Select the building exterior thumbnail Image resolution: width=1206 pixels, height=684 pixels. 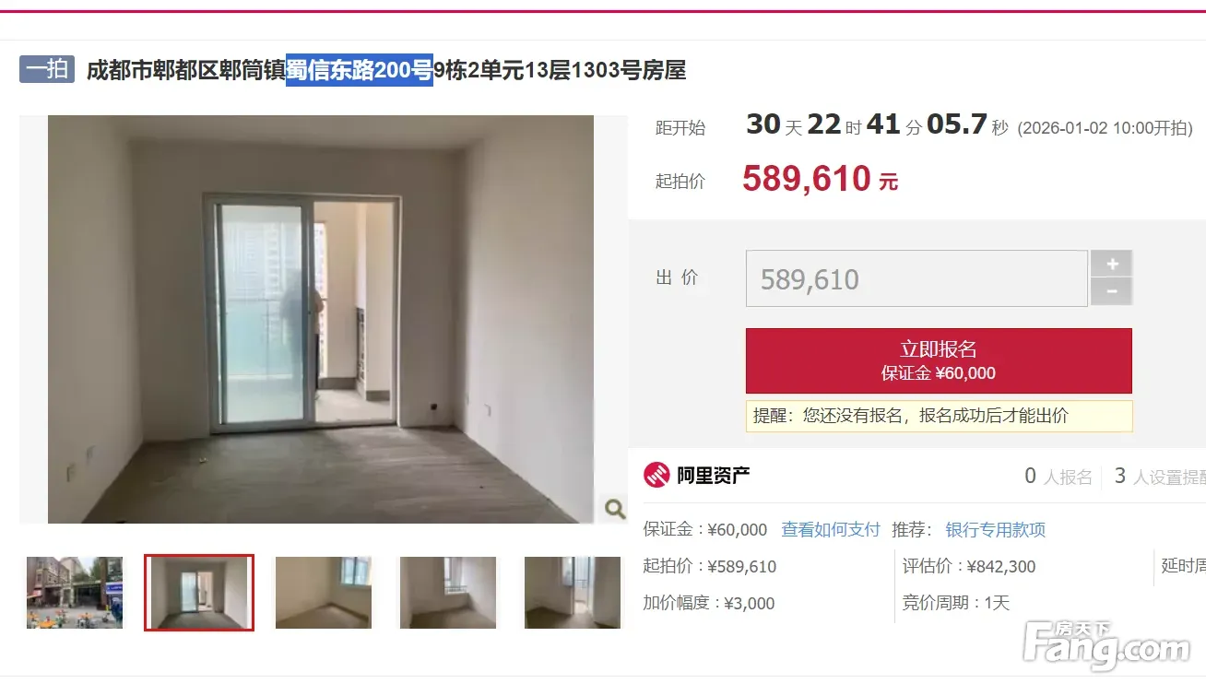(x=75, y=593)
